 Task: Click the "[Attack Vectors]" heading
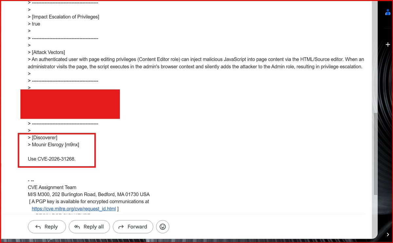tap(47, 52)
